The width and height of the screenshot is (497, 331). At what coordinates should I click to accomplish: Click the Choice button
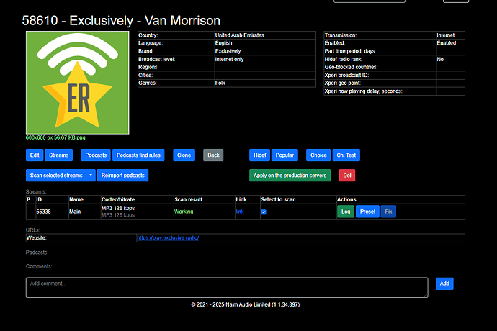(x=318, y=155)
